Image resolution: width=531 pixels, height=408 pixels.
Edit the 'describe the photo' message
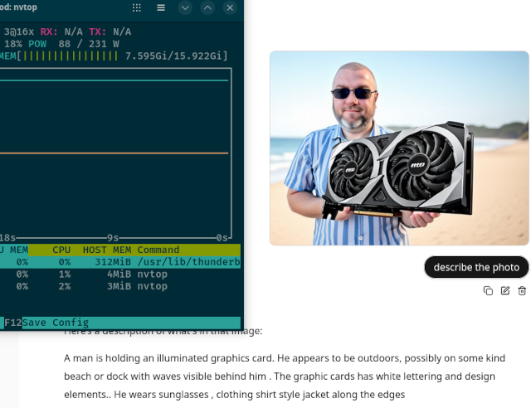[505, 290]
